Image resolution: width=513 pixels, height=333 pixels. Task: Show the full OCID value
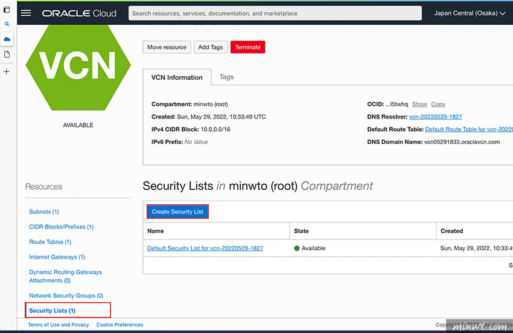[x=419, y=104]
